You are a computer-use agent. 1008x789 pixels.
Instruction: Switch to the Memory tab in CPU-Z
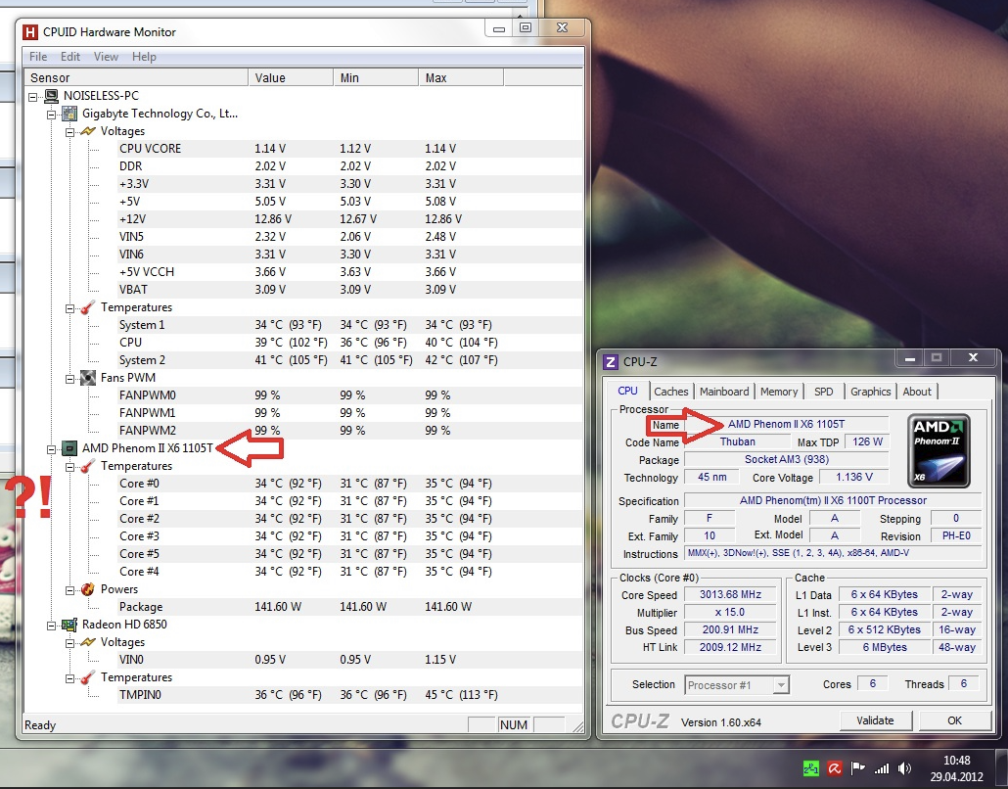[x=778, y=392]
